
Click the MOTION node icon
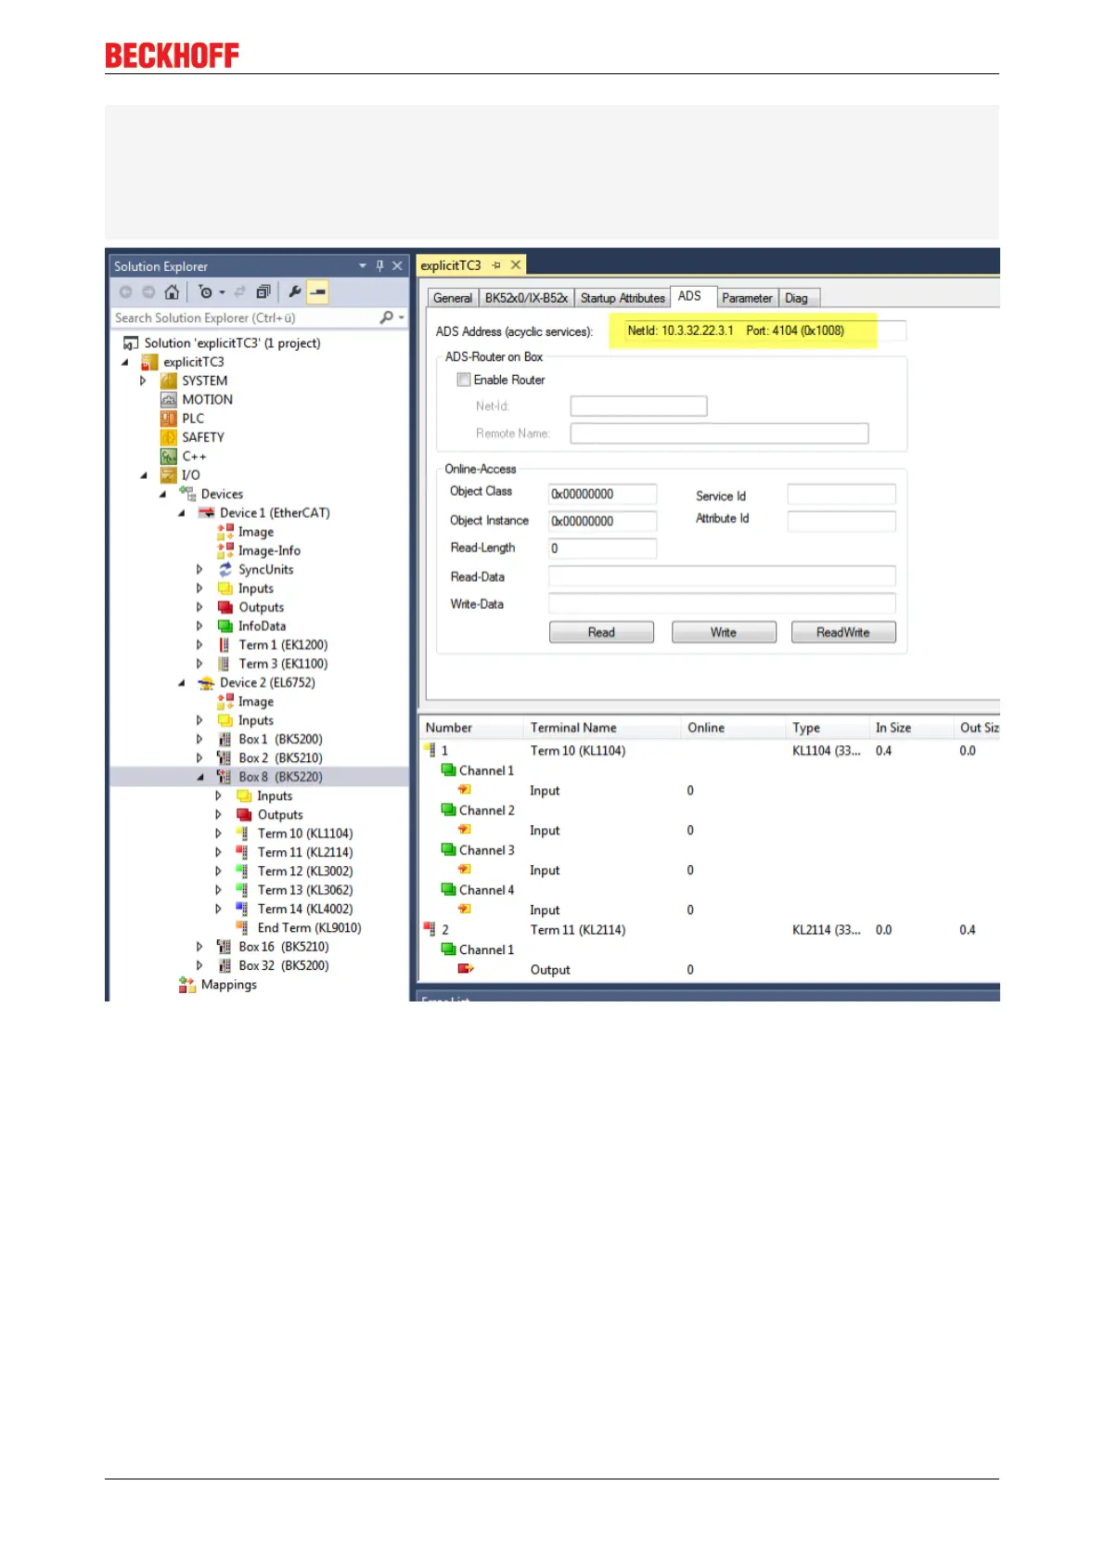(x=169, y=400)
